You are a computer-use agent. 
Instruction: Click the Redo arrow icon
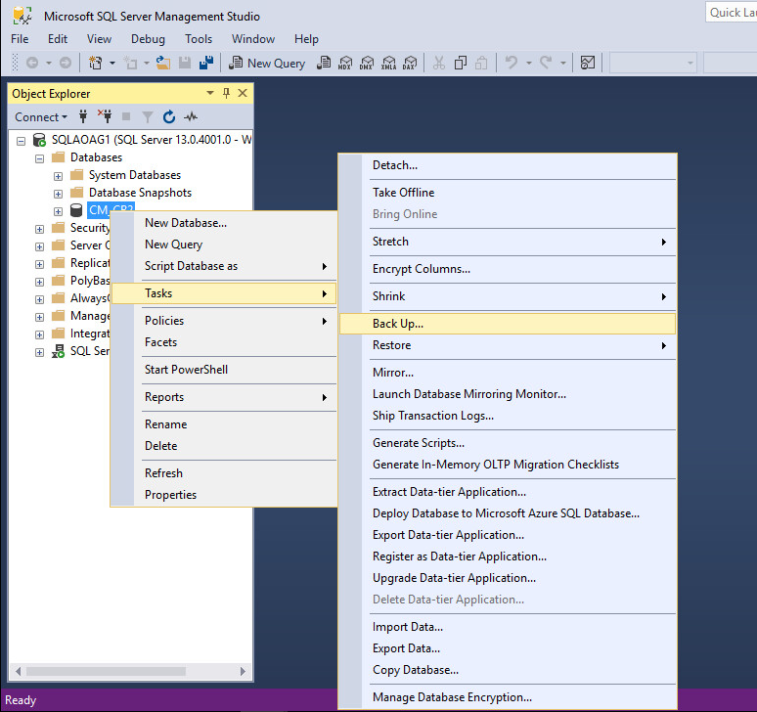click(546, 63)
